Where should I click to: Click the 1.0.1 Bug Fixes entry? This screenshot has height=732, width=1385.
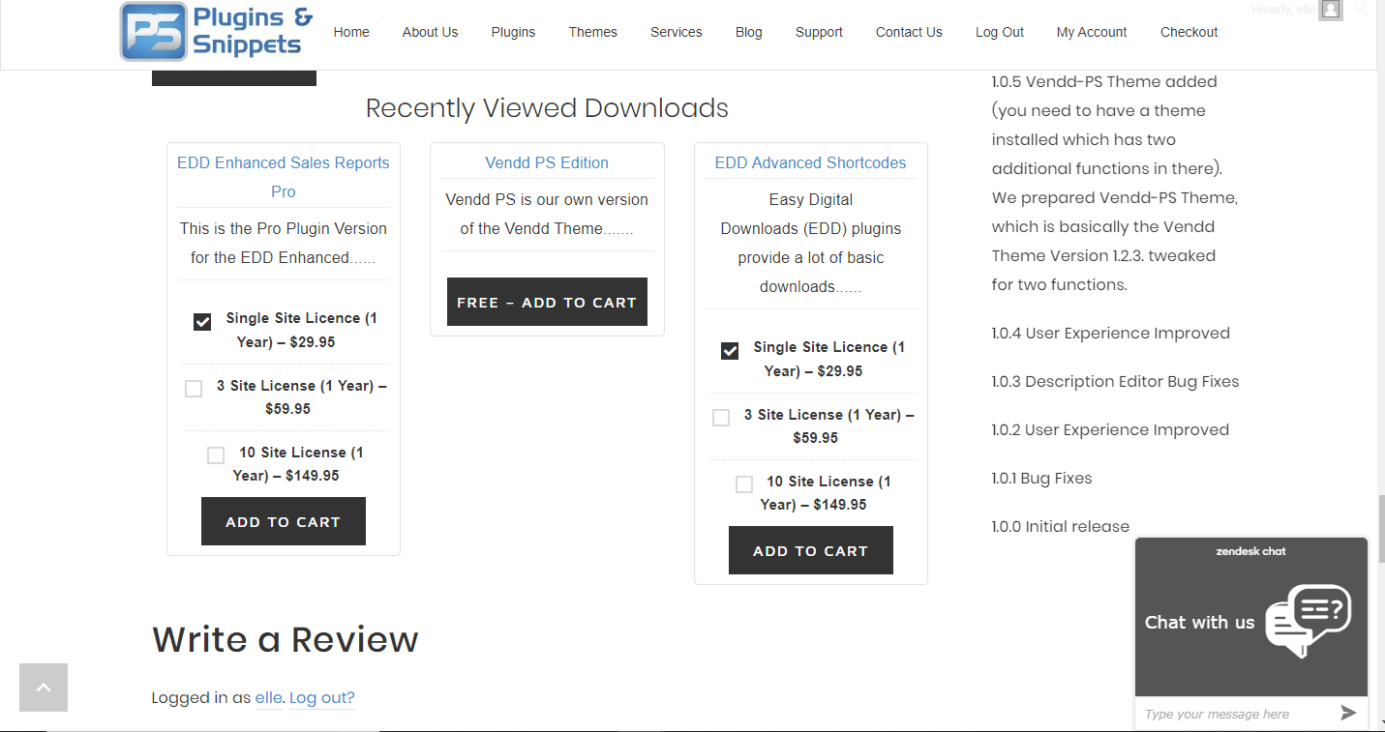coord(1041,478)
